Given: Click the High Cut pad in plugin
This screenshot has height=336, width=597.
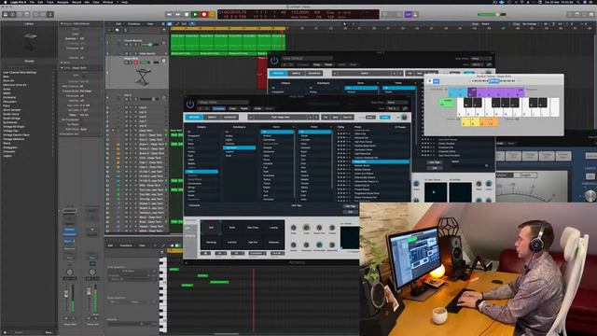Looking at the screenshot, I should point(253,242).
